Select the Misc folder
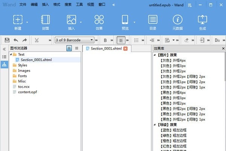 pos(22,81)
